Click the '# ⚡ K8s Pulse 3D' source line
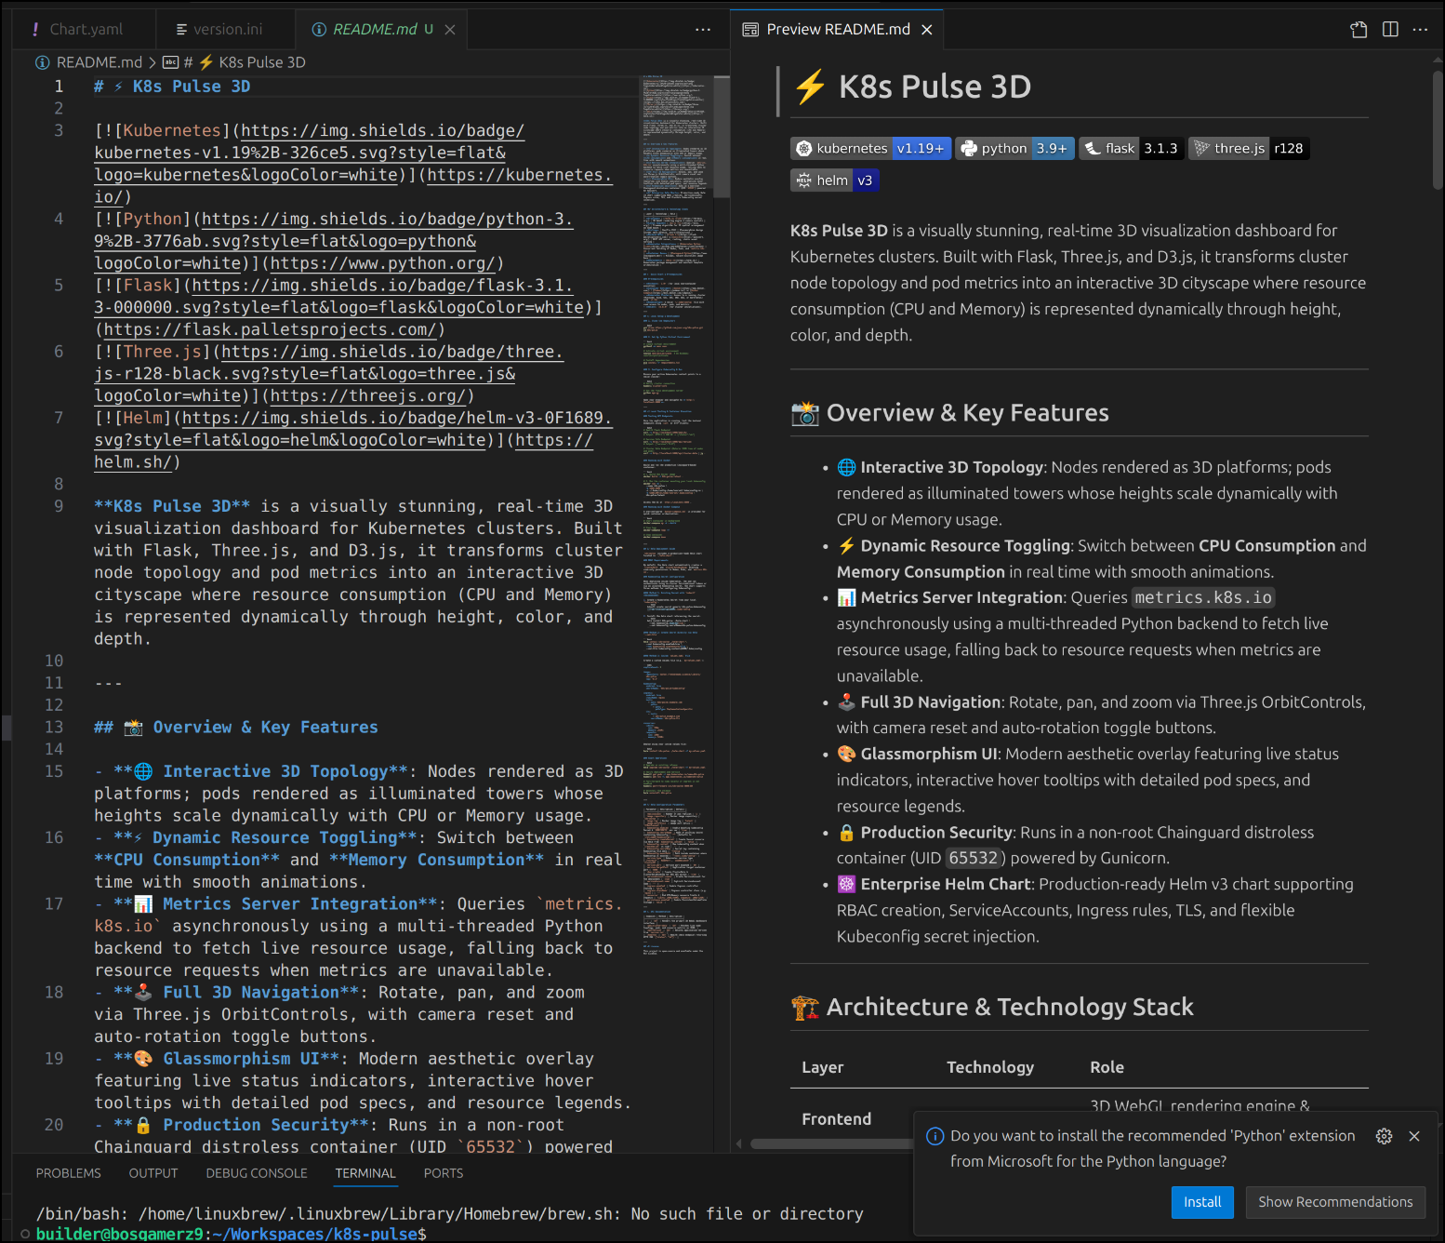The image size is (1445, 1243). pyautogui.click(x=172, y=87)
